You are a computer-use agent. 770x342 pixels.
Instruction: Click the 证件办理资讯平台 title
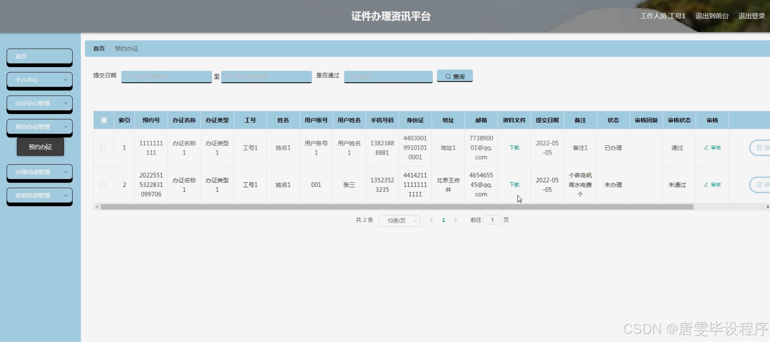391,16
